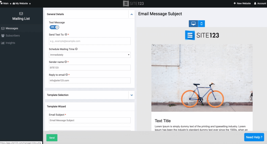This screenshot has height=144, width=267.
Task: Open the Account menu
Action: click(260, 3)
